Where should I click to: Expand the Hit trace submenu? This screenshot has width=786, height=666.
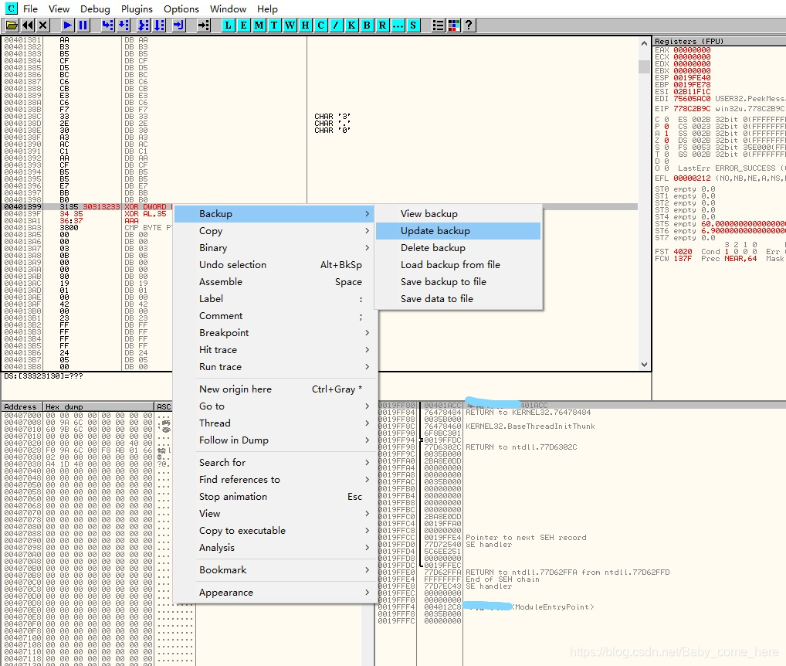click(275, 350)
